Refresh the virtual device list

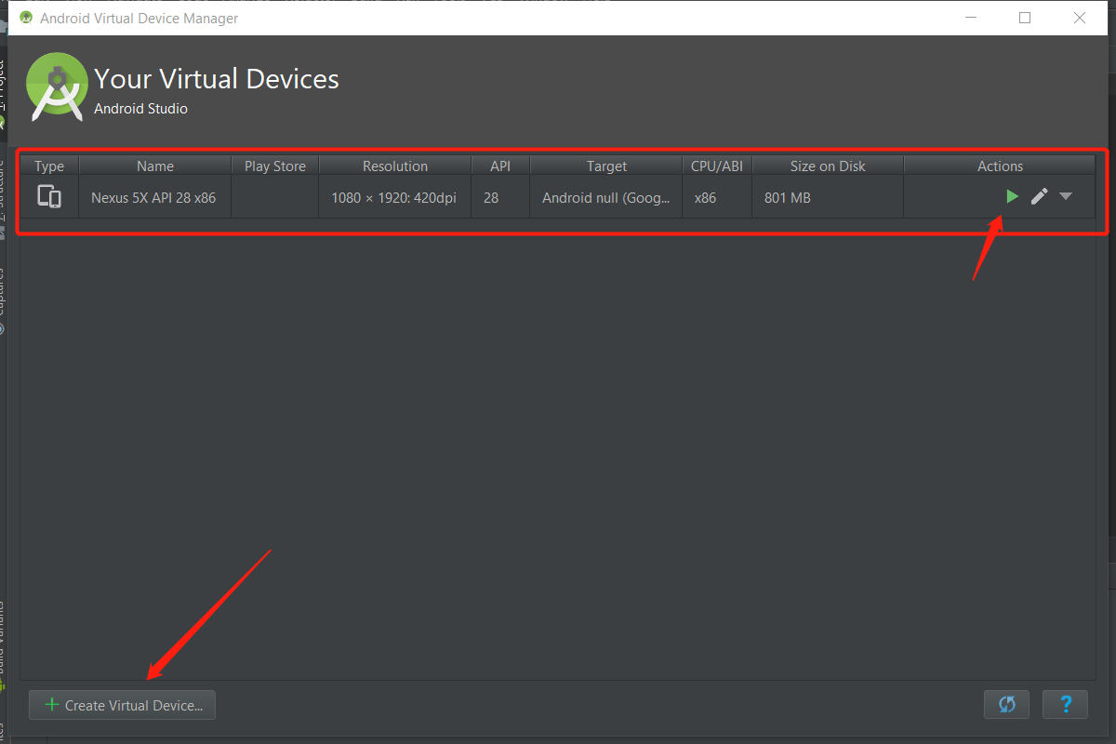click(x=1006, y=704)
